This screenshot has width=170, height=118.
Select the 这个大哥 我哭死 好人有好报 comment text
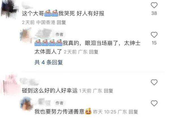(63, 13)
